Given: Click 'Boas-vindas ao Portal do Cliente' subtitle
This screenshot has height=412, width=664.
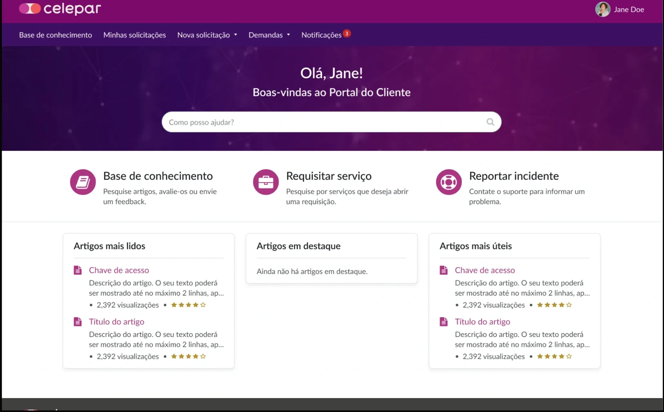Looking at the screenshot, I should coord(331,92).
